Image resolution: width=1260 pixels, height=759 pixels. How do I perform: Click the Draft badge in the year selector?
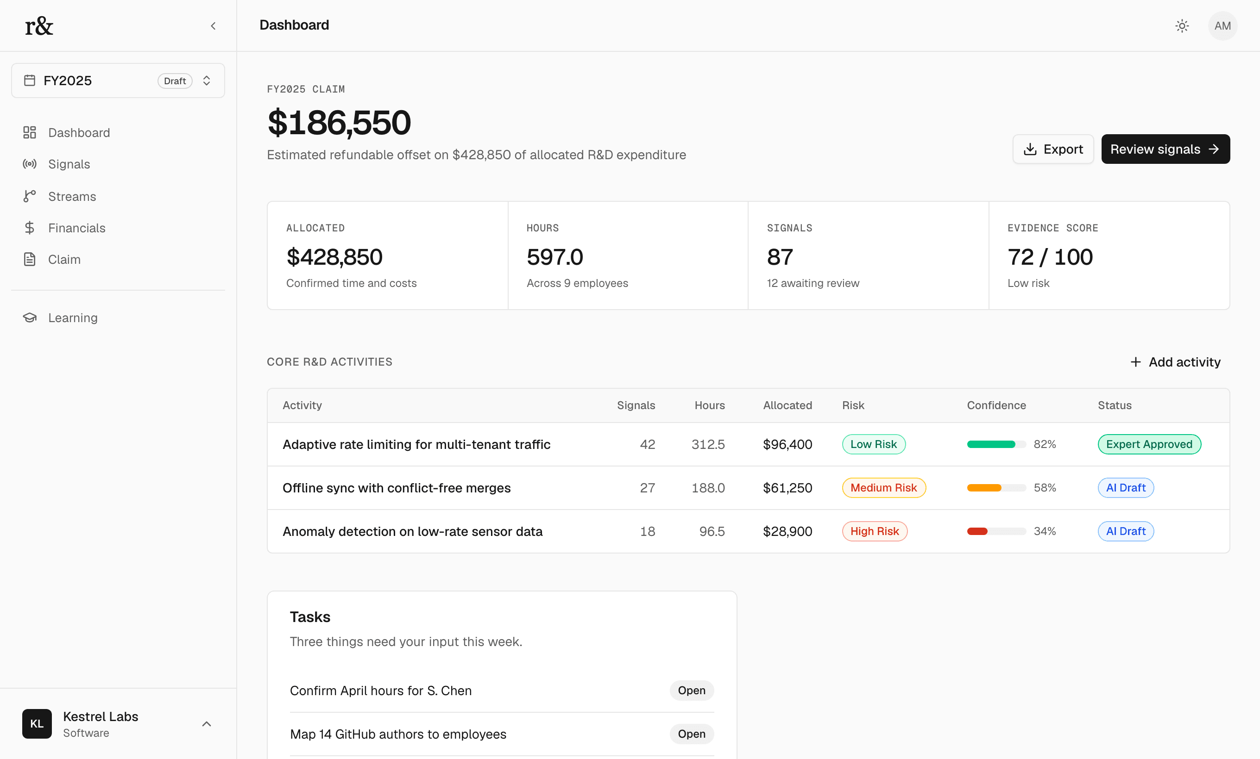click(x=175, y=81)
